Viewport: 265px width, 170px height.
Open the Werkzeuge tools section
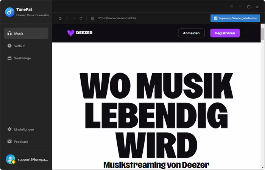tap(26, 58)
